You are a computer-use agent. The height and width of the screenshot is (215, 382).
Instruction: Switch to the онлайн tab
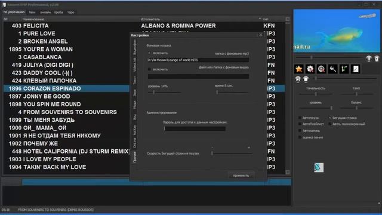tap(45, 12)
